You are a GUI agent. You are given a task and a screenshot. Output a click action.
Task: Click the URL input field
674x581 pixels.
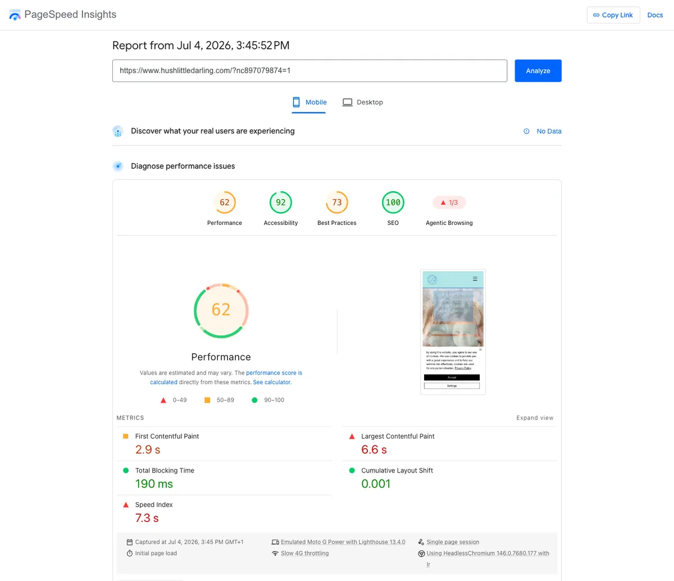309,71
